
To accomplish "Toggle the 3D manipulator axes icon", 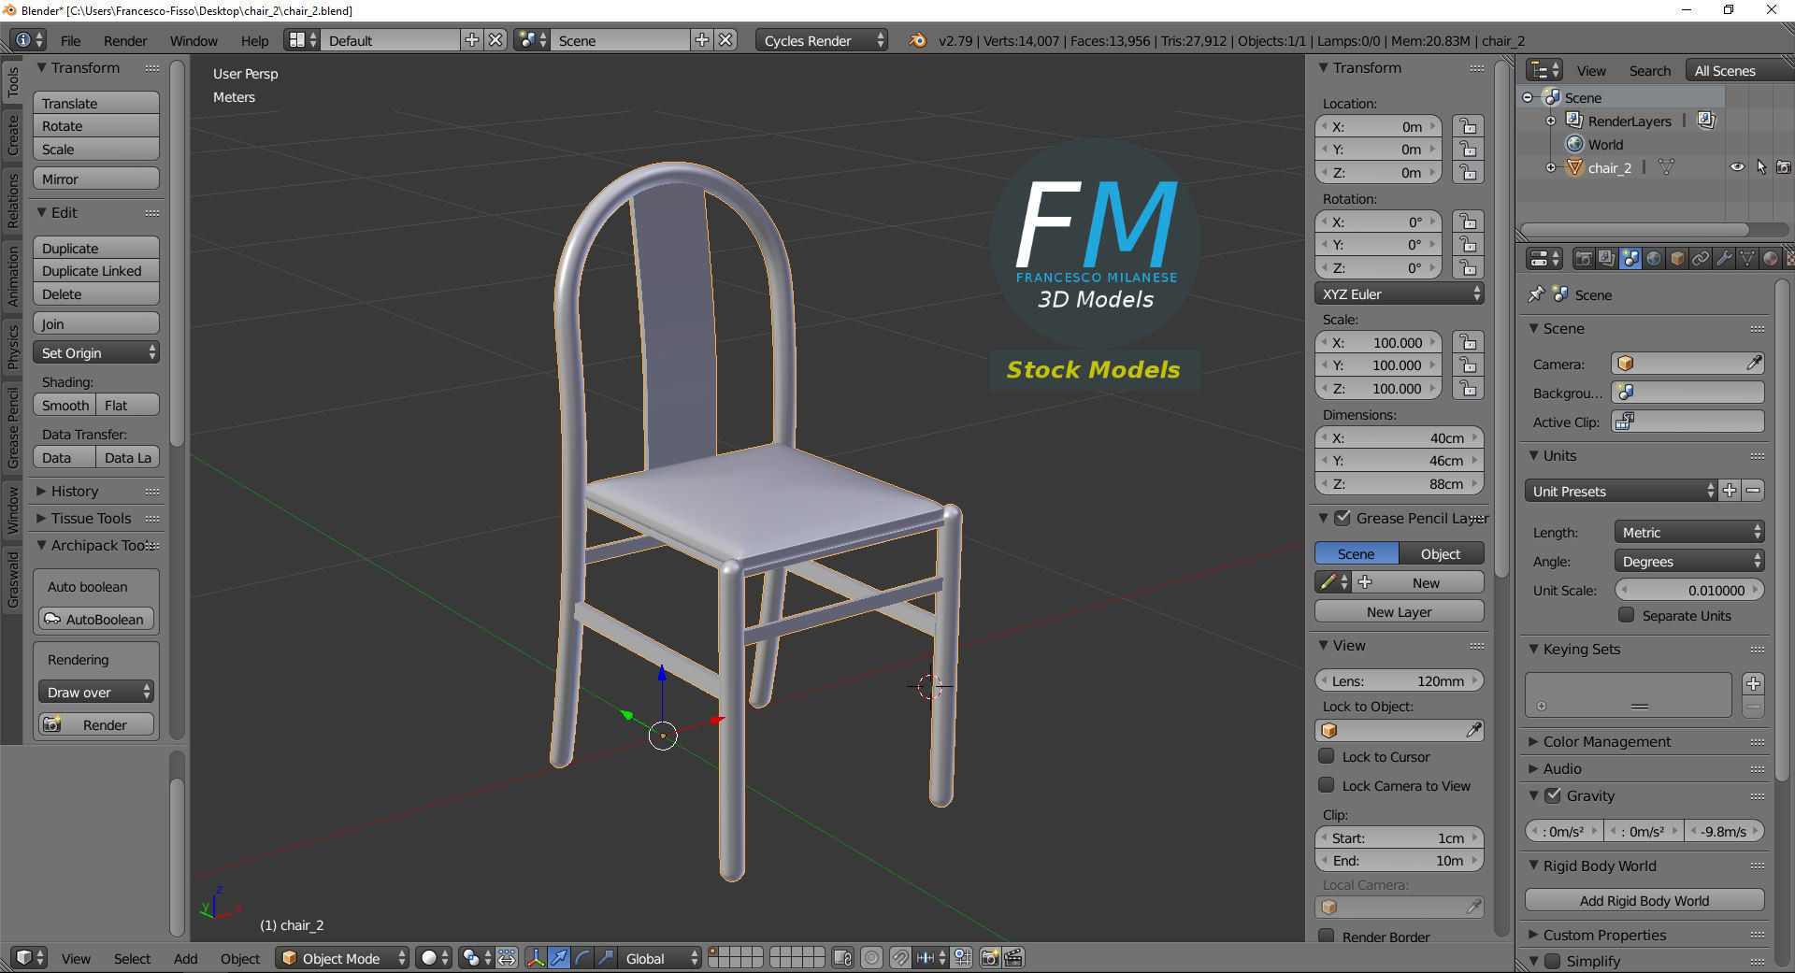I will pos(536,958).
